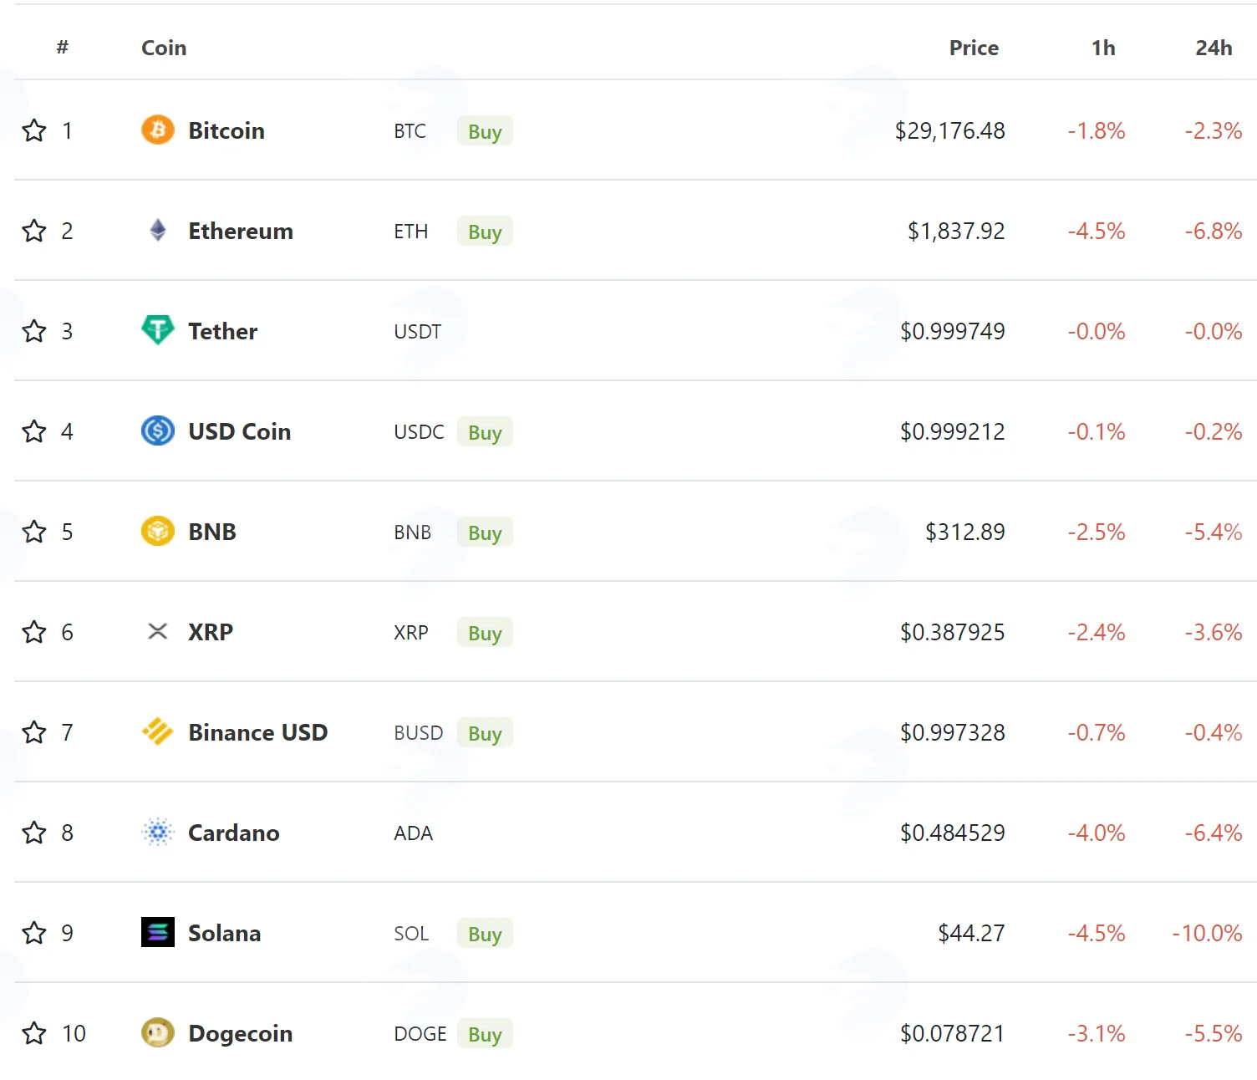Image resolution: width=1257 pixels, height=1080 pixels.
Task: Click the BNB yellow logo icon
Action: pos(157,531)
